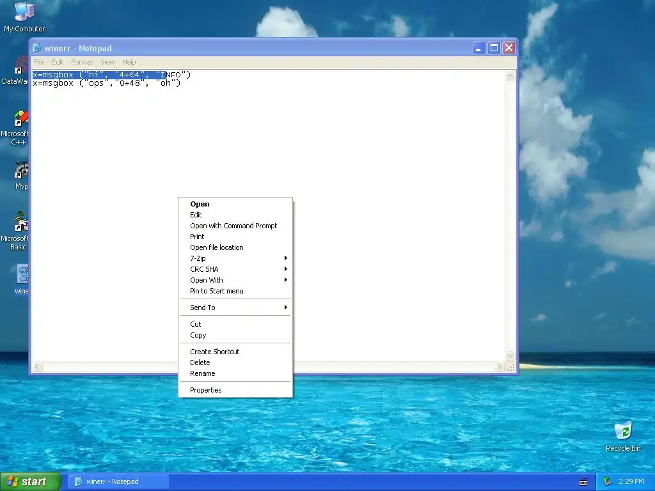Screen dimensions: 655x491
Task: Select the raccoon Myp desktop shortcut icon
Action: [x=21, y=176]
